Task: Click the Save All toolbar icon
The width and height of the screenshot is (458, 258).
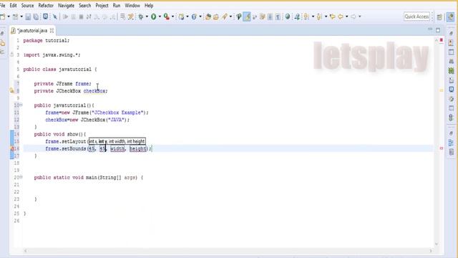Action: pyautogui.click(x=36, y=16)
